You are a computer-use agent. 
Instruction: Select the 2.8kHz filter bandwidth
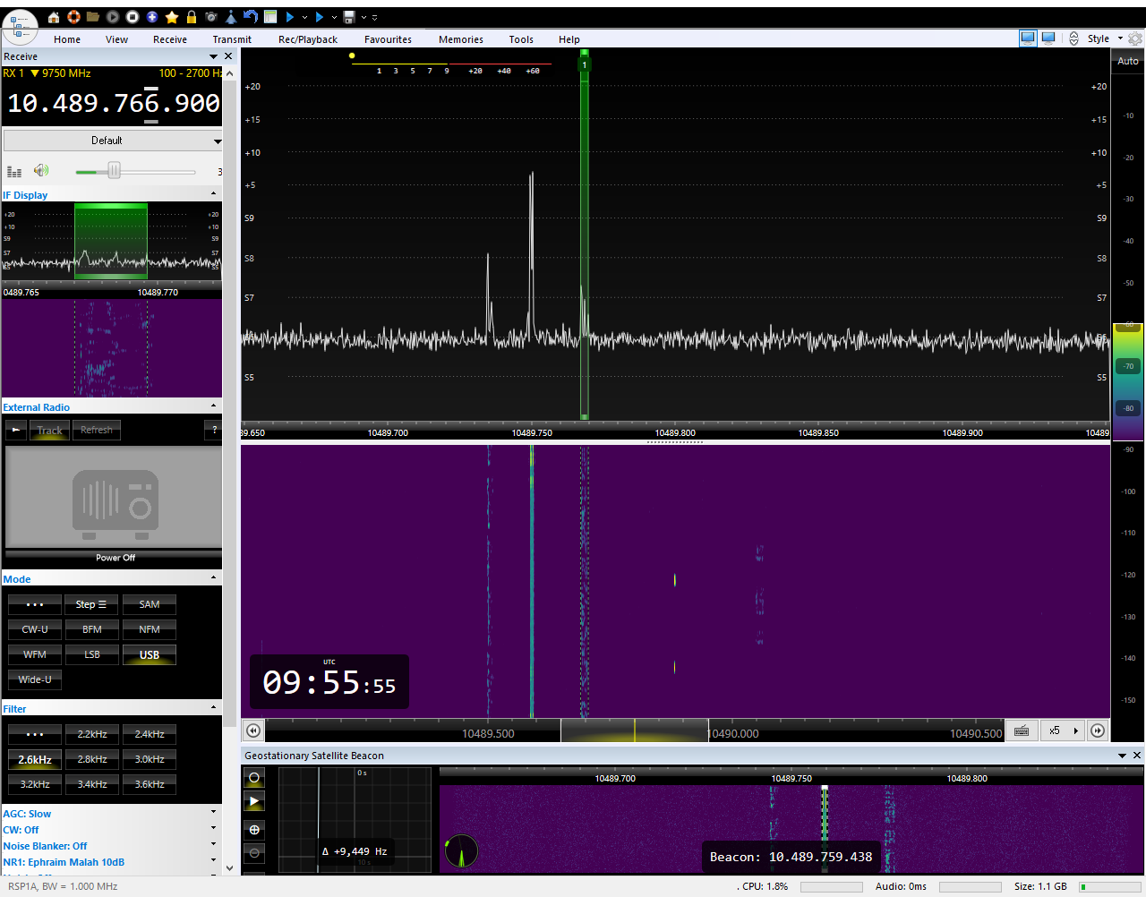[x=92, y=759]
